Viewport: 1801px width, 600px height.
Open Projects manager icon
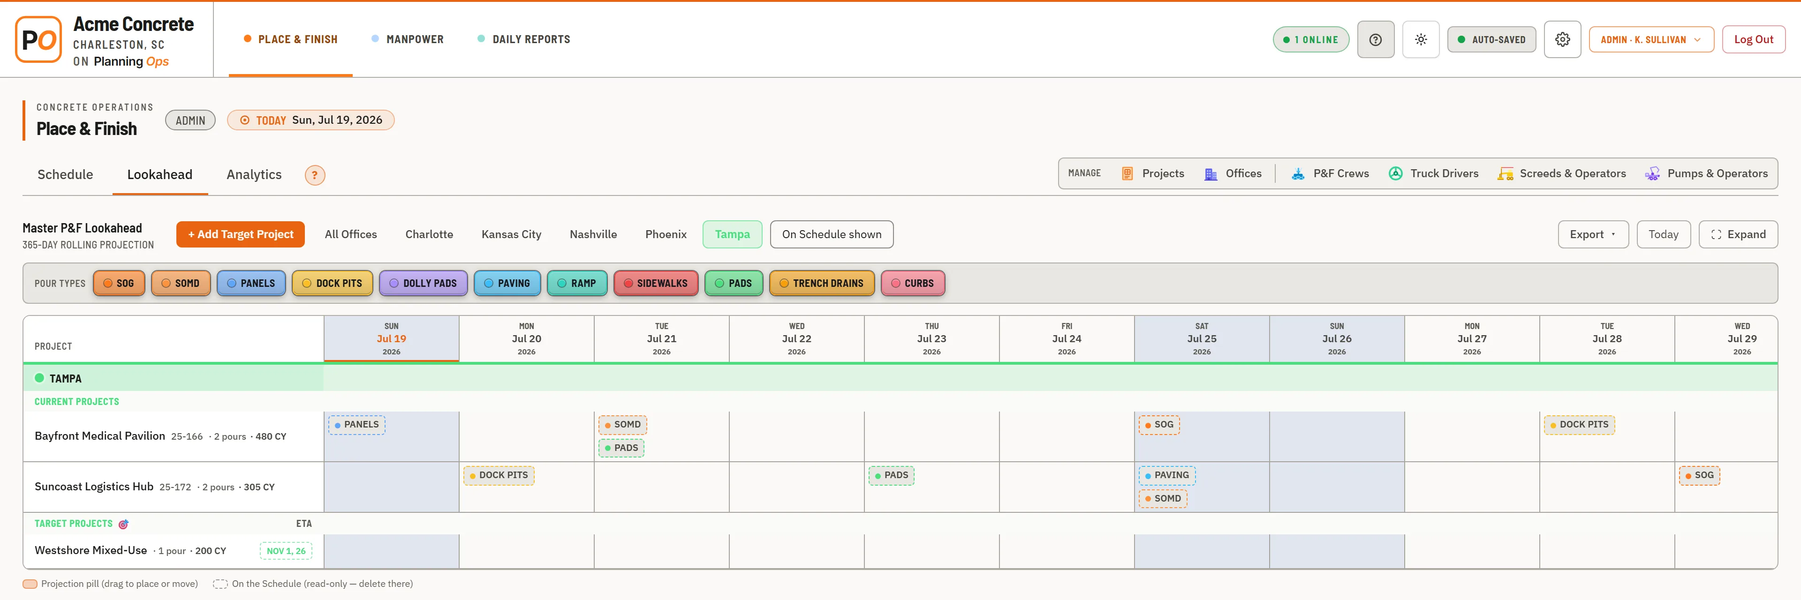pyautogui.click(x=1127, y=174)
